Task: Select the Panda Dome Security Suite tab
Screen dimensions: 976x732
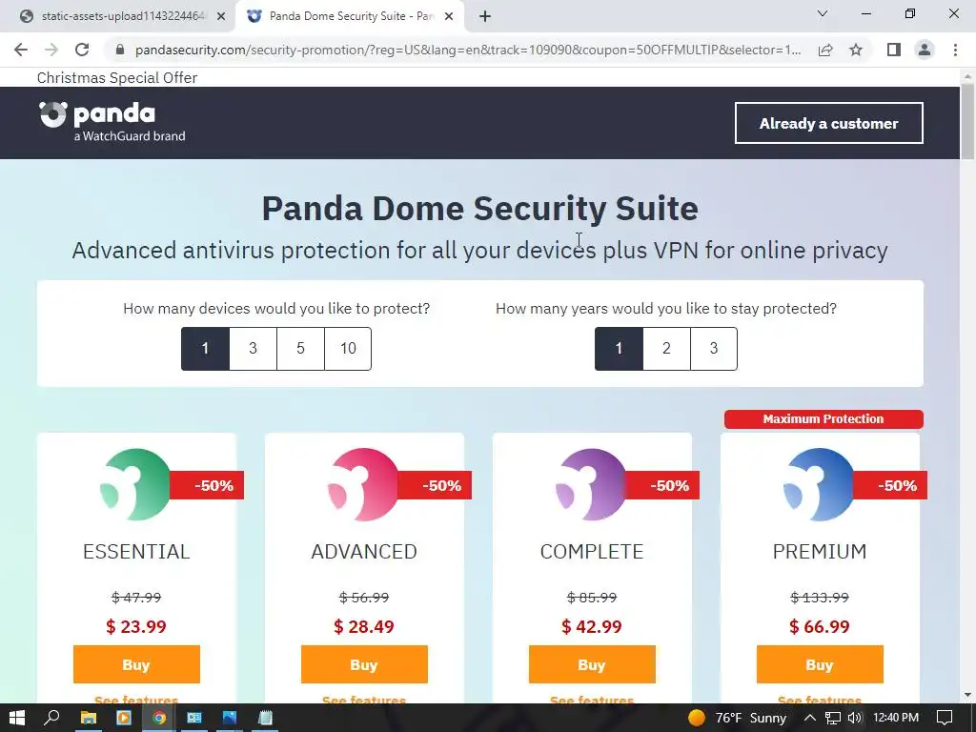Action: pos(350,17)
